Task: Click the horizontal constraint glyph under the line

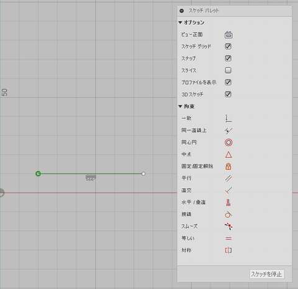Action: coord(91,178)
